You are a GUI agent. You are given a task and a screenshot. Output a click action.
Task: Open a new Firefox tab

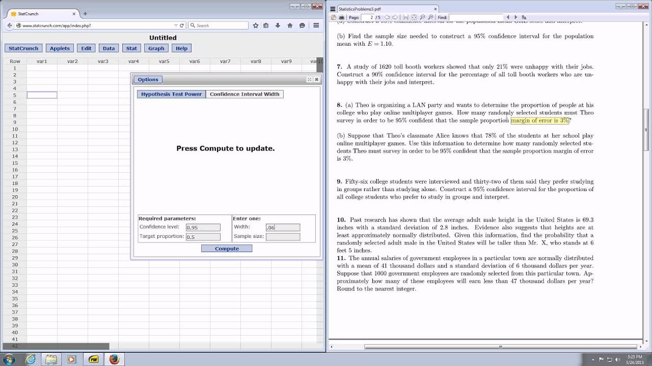[85, 14]
